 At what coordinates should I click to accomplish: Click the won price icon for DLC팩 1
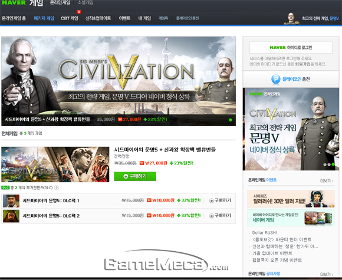[149, 200]
